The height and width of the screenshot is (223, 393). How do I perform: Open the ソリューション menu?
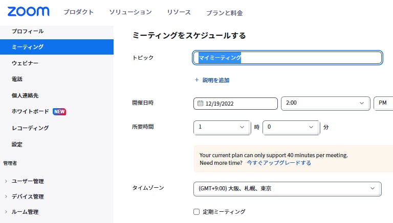pyautogui.click(x=130, y=12)
